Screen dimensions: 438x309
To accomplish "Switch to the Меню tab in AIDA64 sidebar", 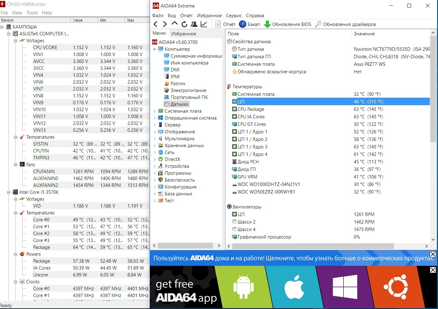I will (159, 33).
